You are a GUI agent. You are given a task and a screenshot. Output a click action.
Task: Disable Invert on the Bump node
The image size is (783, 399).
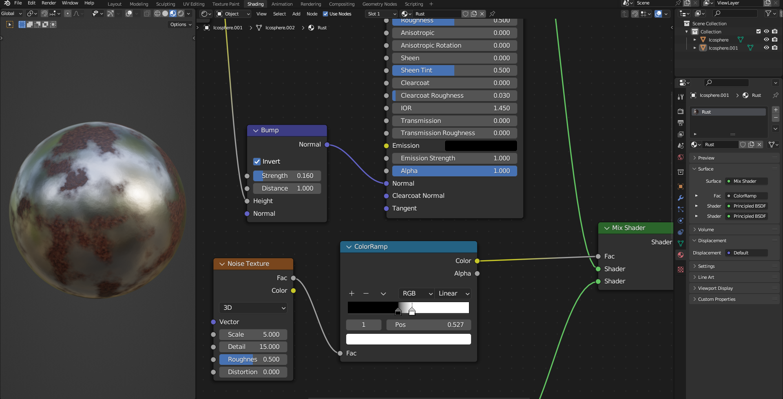[257, 162]
